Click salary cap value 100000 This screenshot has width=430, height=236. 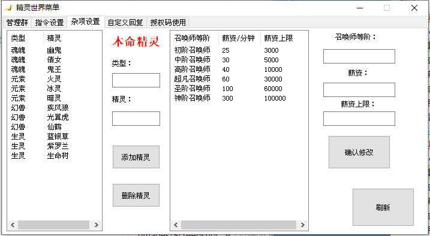coord(275,98)
